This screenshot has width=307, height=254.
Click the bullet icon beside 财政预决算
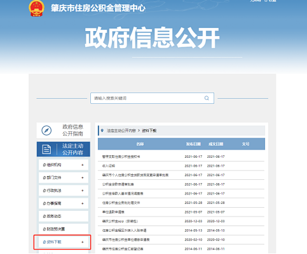[44, 229]
